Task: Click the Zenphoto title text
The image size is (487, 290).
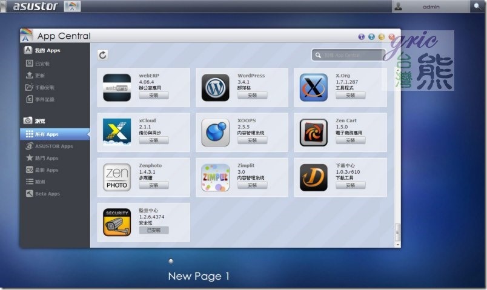Action: coord(150,165)
